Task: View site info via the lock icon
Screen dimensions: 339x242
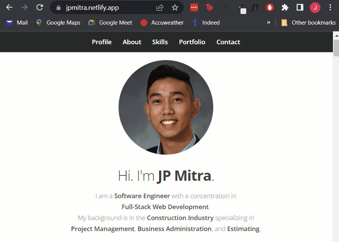Action: pyautogui.click(x=58, y=8)
